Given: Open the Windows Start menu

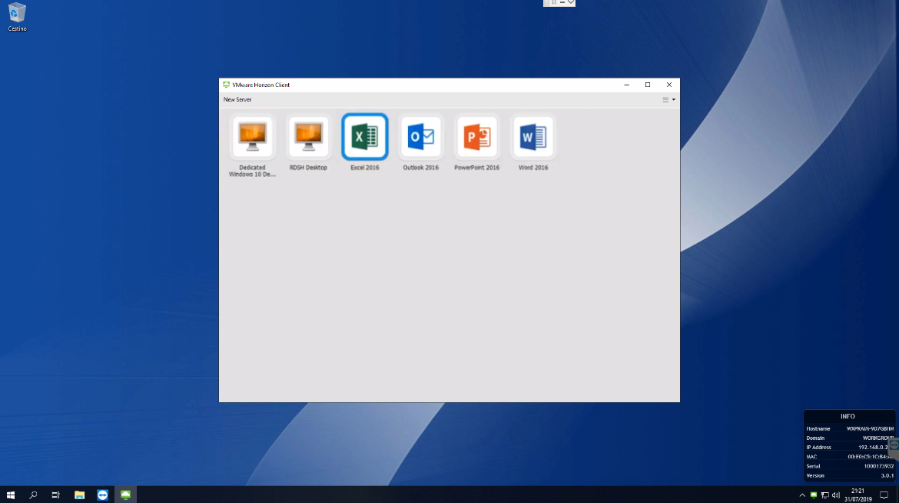Looking at the screenshot, I should coord(10,495).
